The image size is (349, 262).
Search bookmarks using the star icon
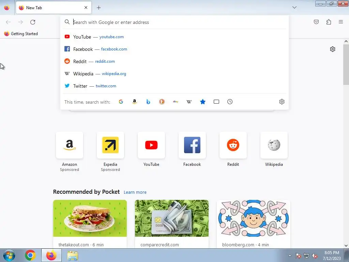(x=203, y=102)
